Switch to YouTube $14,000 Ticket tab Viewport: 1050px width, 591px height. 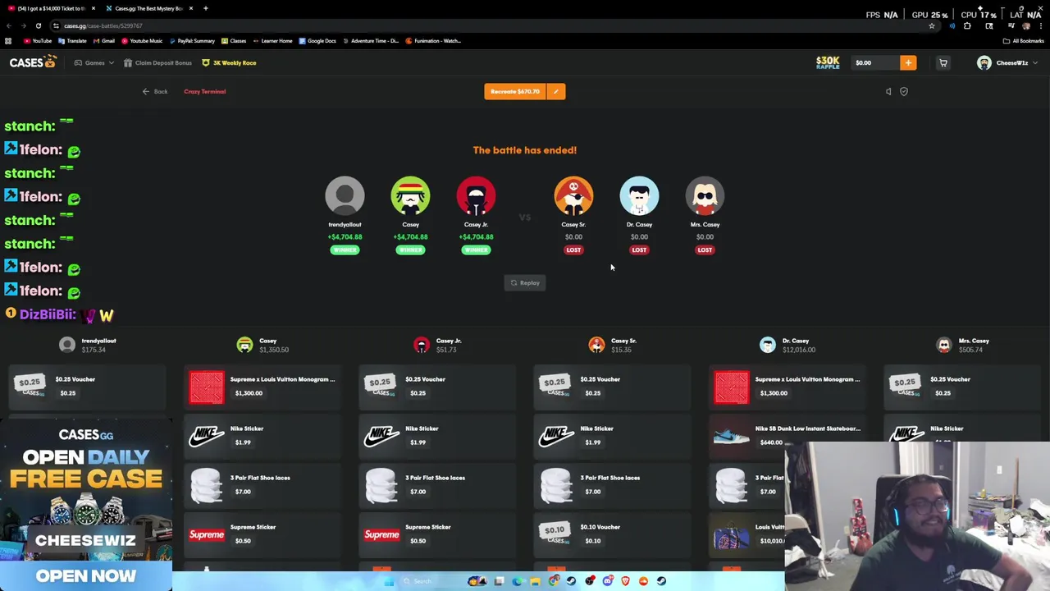point(51,8)
